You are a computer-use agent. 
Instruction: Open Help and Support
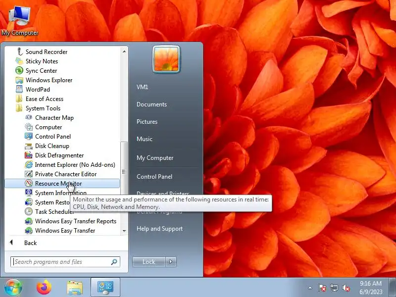click(x=159, y=229)
